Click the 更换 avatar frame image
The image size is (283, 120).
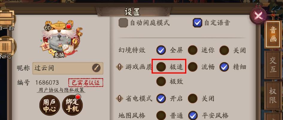pyautogui.click(x=61, y=39)
